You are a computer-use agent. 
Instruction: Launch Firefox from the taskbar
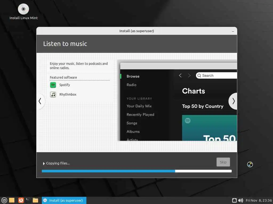point(21,200)
